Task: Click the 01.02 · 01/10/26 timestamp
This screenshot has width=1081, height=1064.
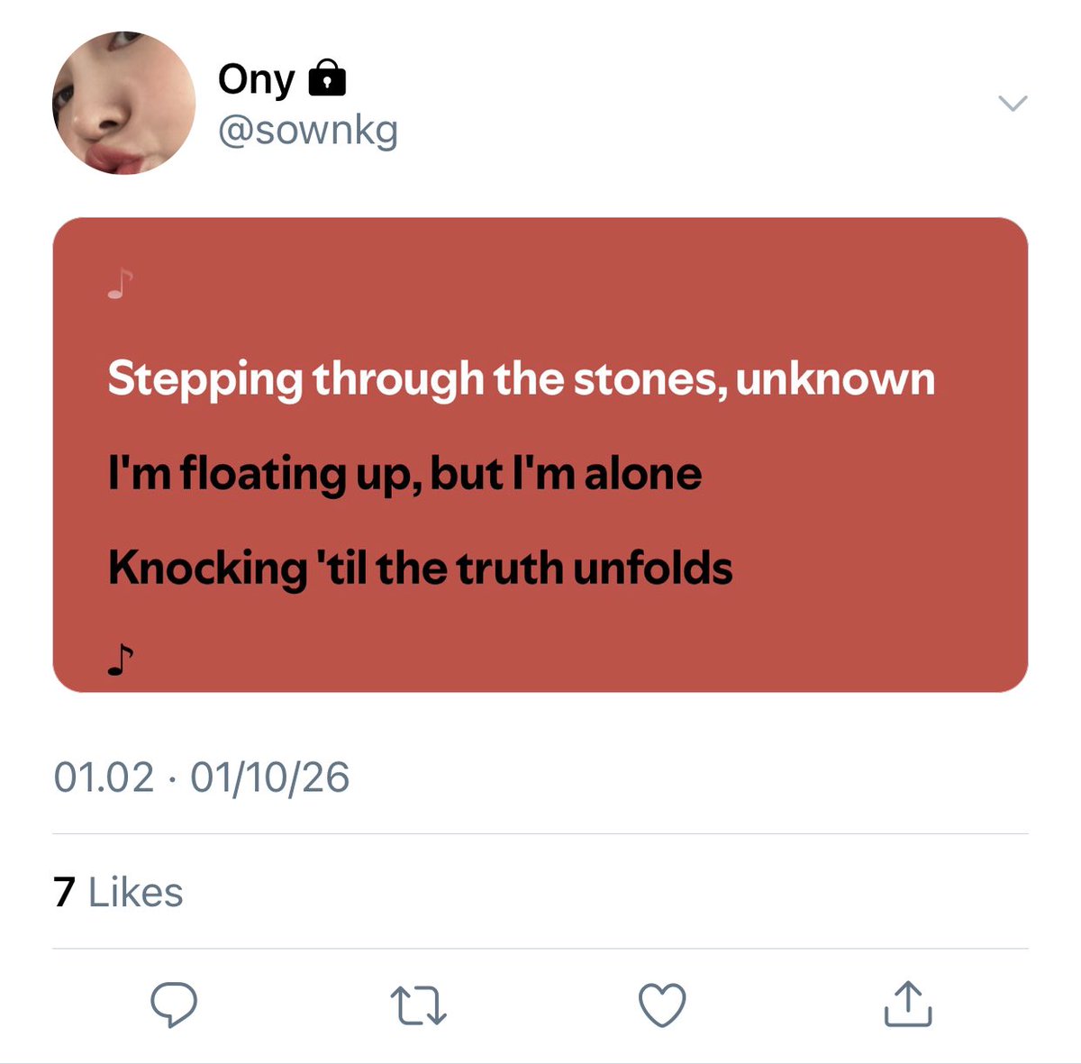Action: [x=201, y=778]
